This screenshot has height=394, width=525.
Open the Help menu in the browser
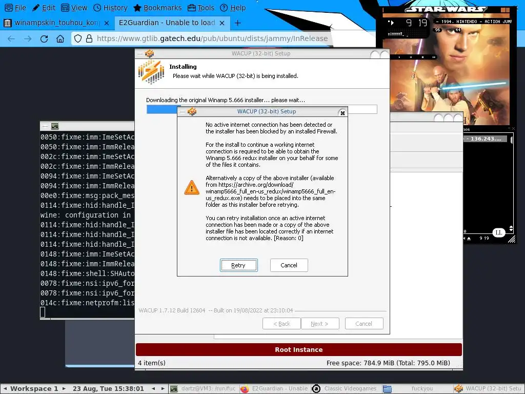point(233,8)
